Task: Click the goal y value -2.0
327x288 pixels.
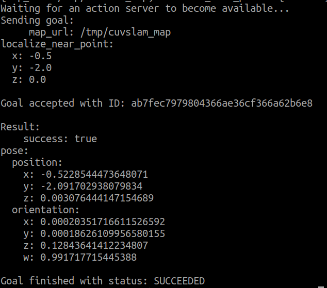Action: coord(40,68)
